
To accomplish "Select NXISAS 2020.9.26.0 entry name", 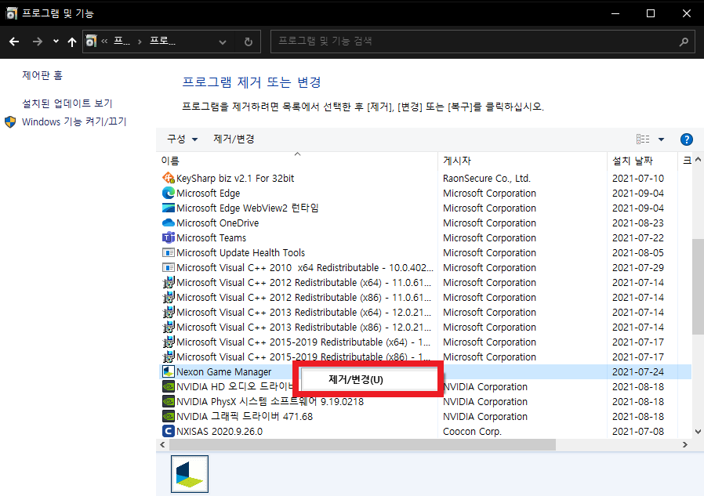I will (x=220, y=432).
